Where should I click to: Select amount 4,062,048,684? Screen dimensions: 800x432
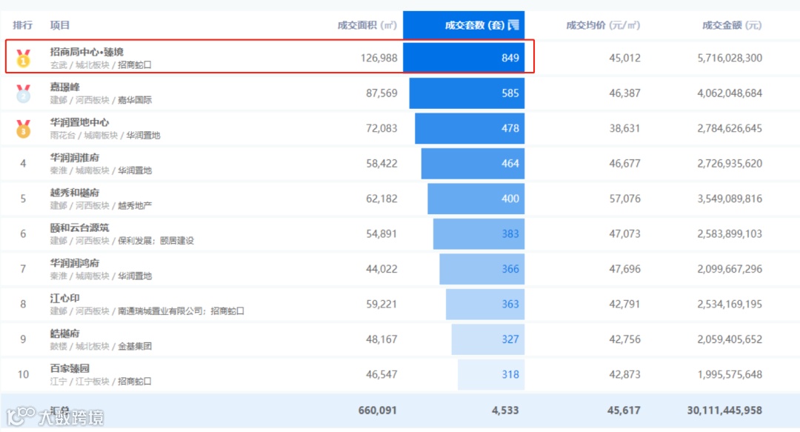730,93
